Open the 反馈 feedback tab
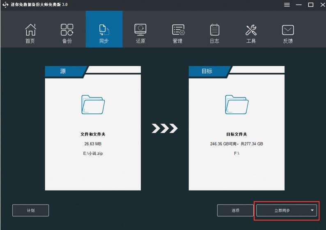The image size is (326, 230). pyautogui.click(x=288, y=33)
